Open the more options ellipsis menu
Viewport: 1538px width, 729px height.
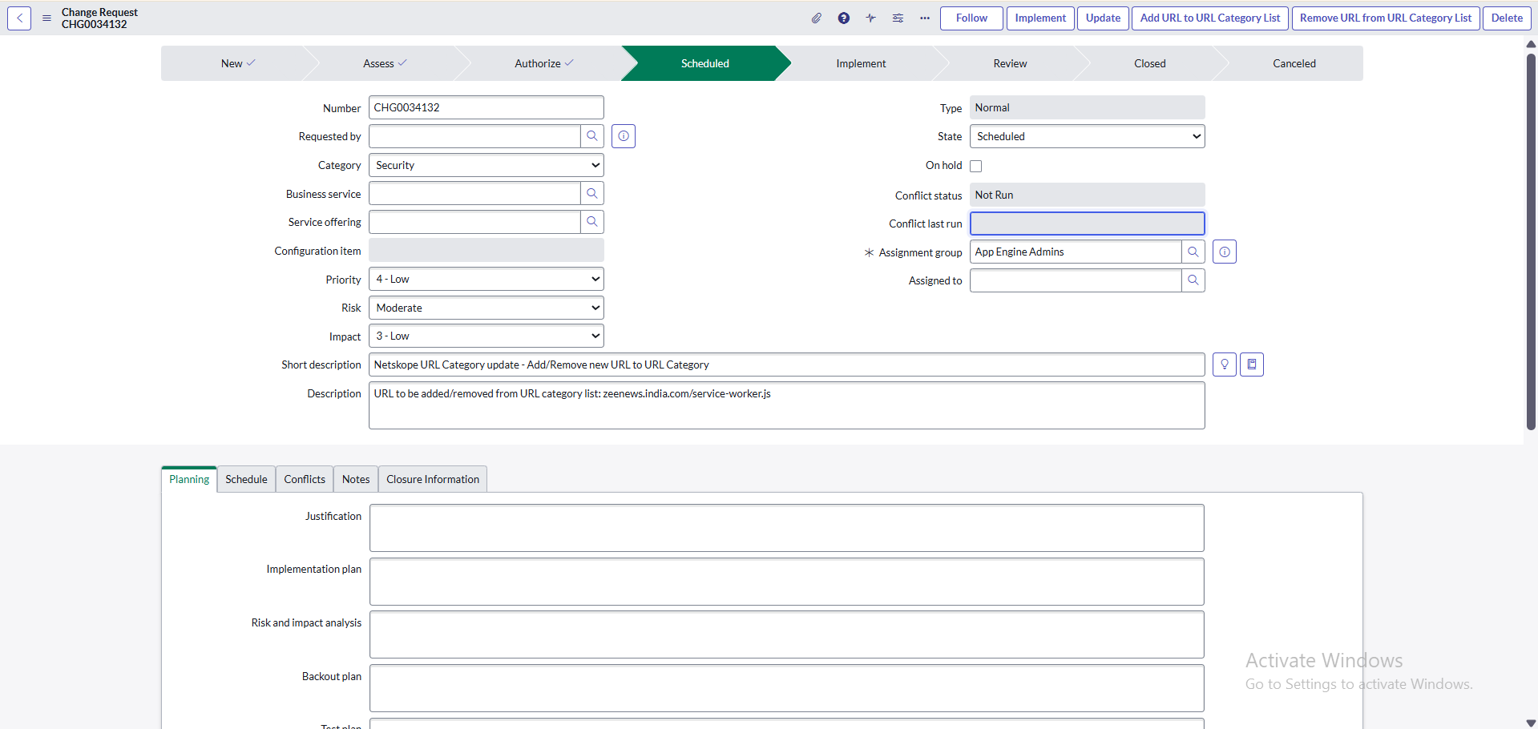pos(925,18)
